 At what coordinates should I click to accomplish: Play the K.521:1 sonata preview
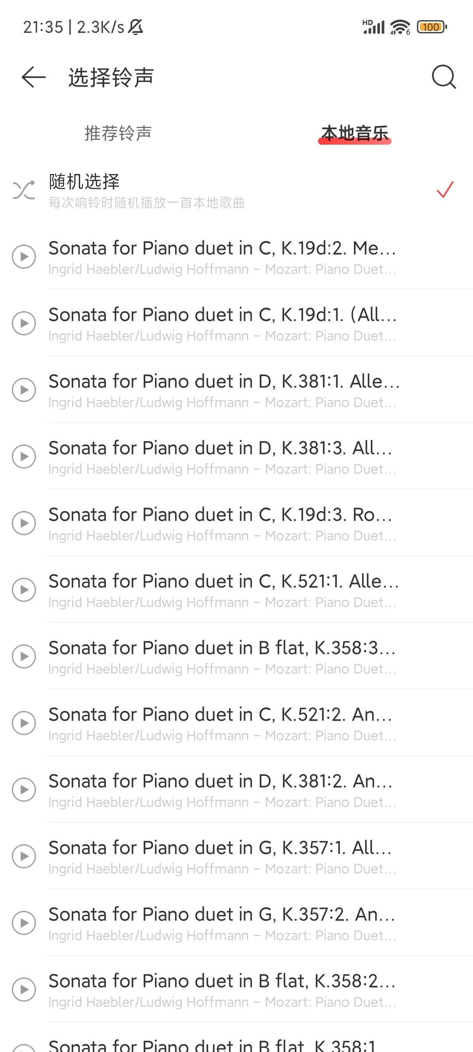pyautogui.click(x=24, y=590)
